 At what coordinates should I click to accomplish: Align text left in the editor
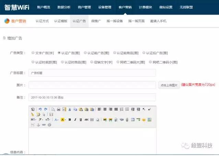tap(99, 109)
